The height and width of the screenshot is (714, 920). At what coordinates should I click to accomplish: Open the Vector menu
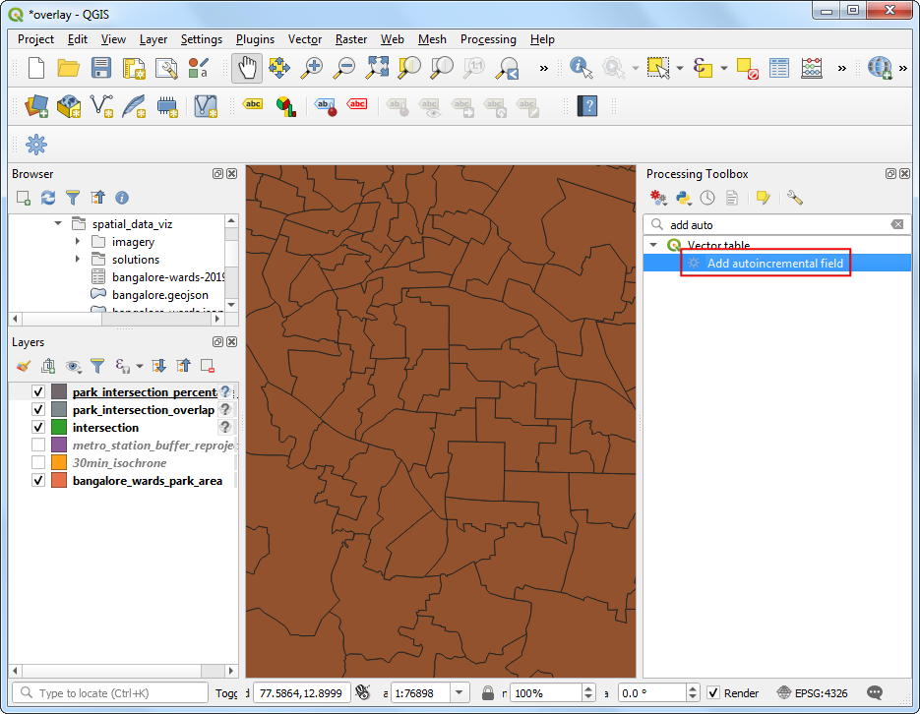305,39
